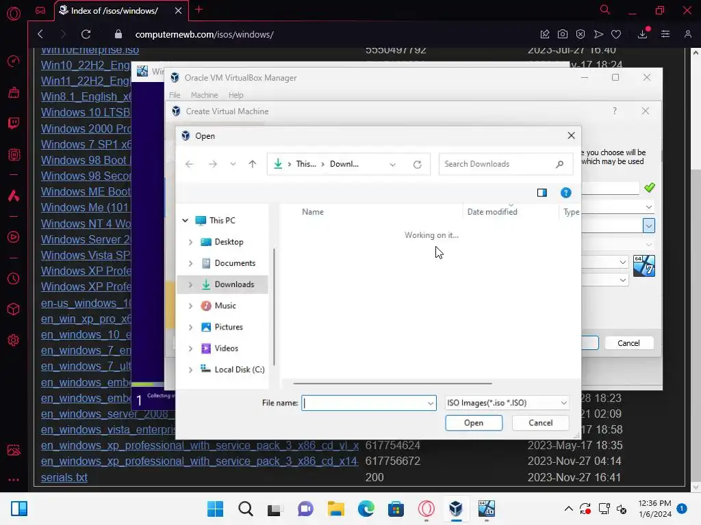Open the Machine menu in VirtualBox Manager
This screenshot has width=701, height=525.
tap(204, 95)
